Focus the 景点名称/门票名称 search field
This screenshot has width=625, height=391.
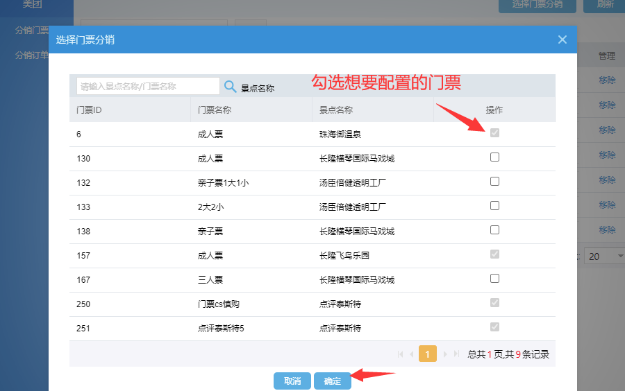point(148,87)
